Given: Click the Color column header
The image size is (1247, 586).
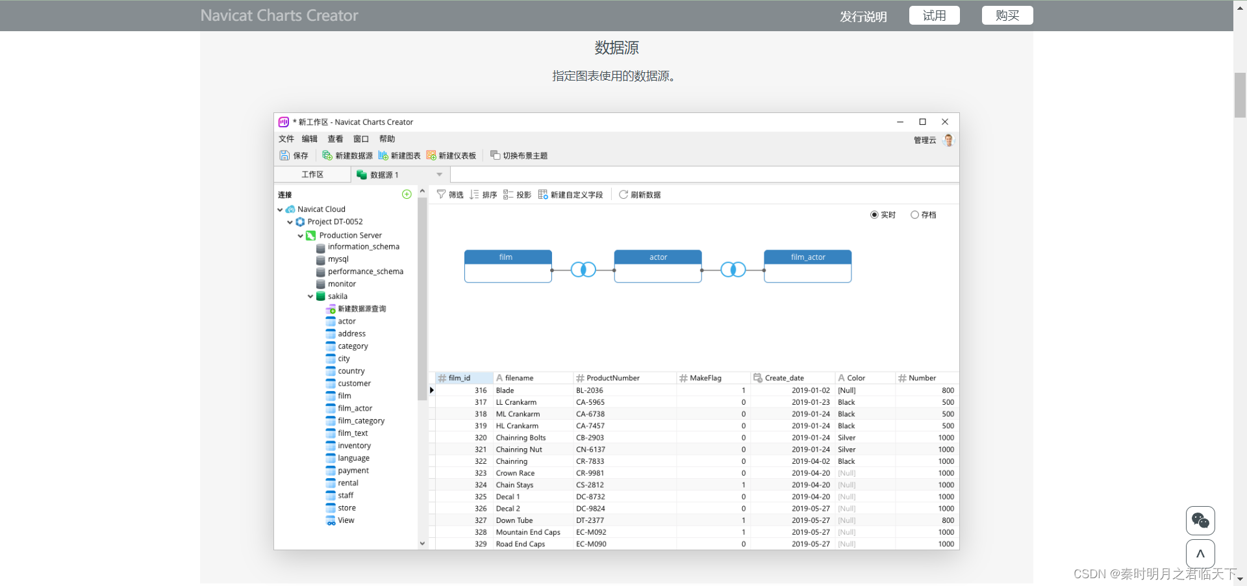Looking at the screenshot, I should (865, 378).
